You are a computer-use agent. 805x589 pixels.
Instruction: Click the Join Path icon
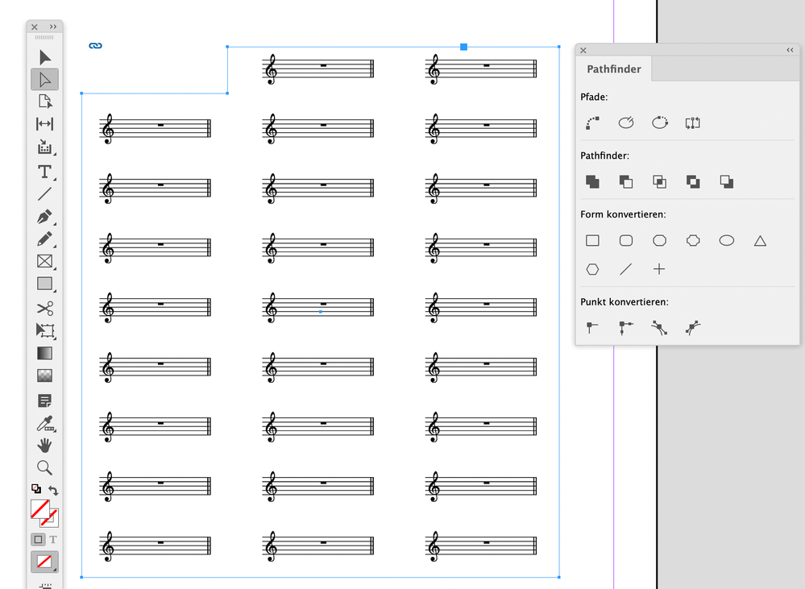[x=592, y=122]
